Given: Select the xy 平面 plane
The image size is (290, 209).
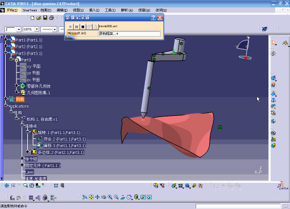Looking at the screenshot, I should [x=34, y=66].
